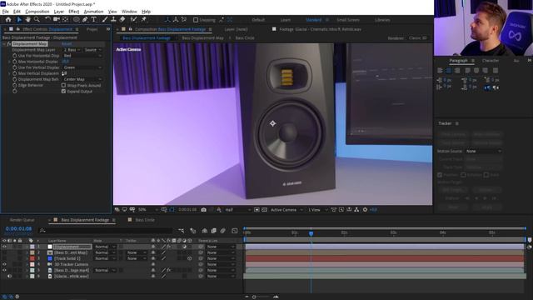This screenshot has width=533, height=300.
Task: Open the Red horizontal channel dropdown
Action: (x=82, y=56)
